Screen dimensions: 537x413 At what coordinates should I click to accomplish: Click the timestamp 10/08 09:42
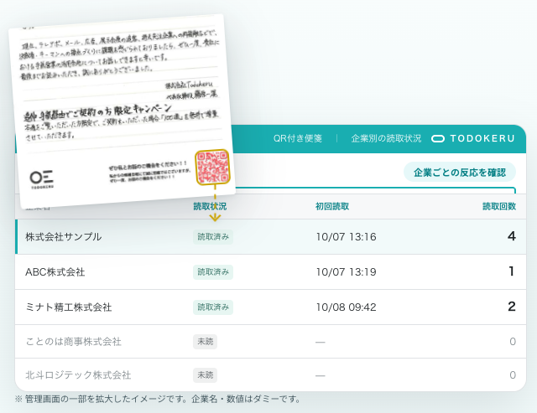[x=346, y=307]
